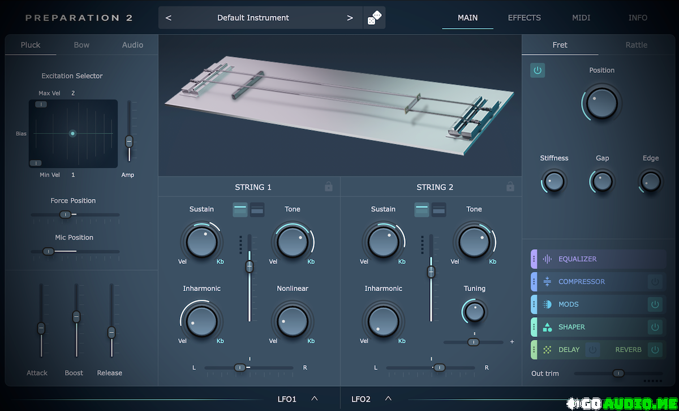Toggle the Reverb power button

[x=655, y=349]
